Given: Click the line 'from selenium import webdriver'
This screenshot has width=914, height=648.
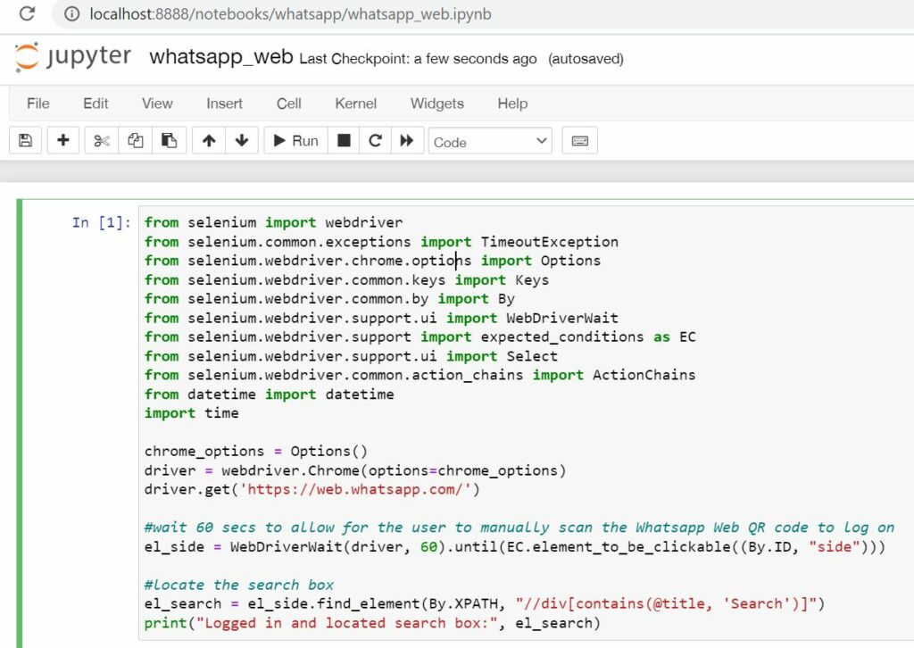Looking at the screenshot, I should pos(273,222).
